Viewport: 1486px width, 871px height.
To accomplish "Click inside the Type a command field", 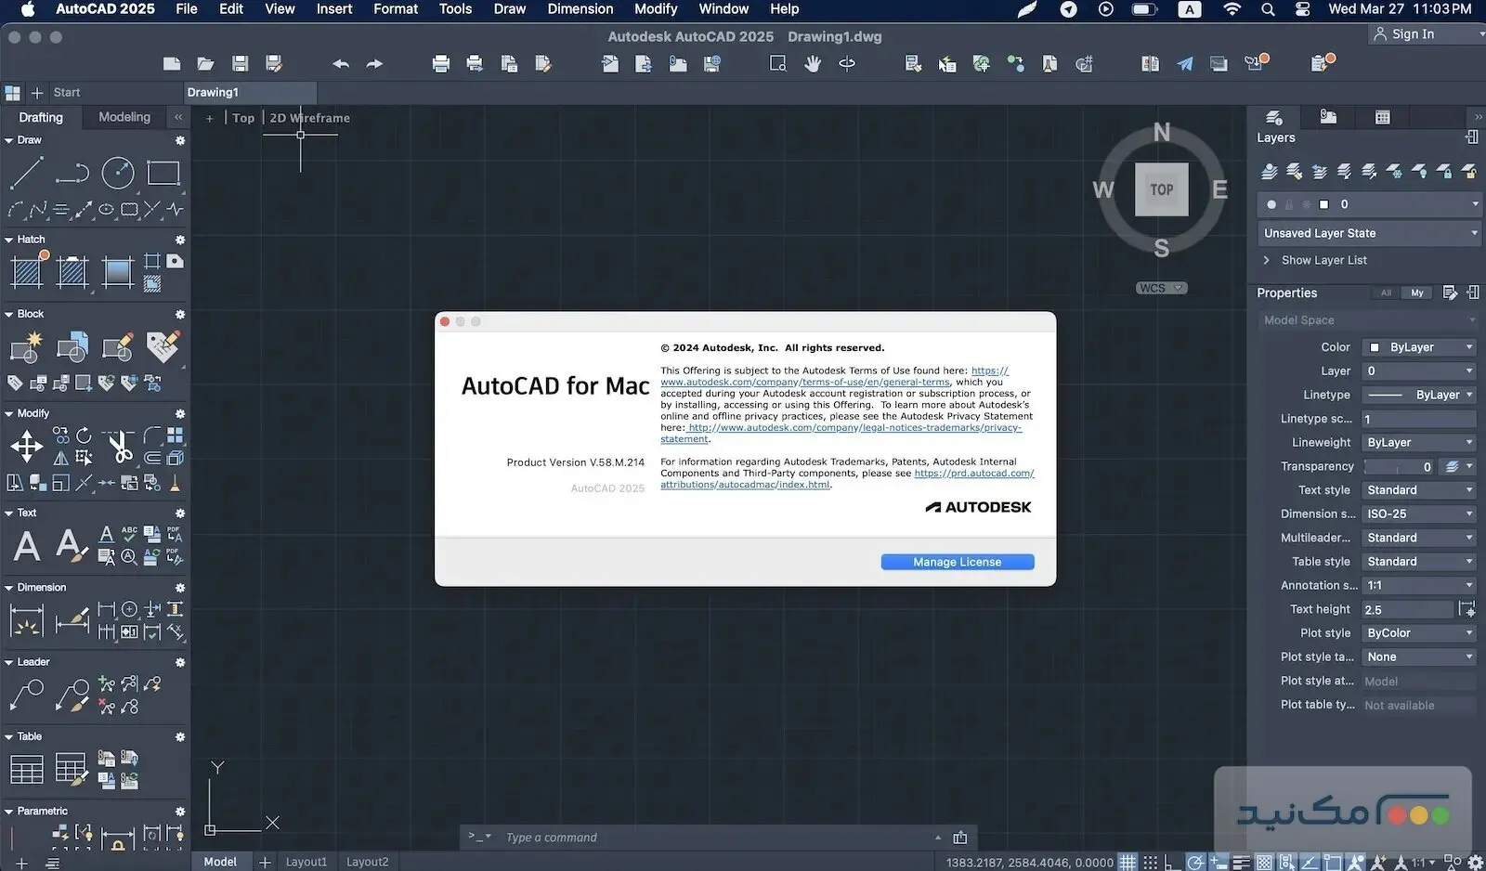I will coord(650,837).
